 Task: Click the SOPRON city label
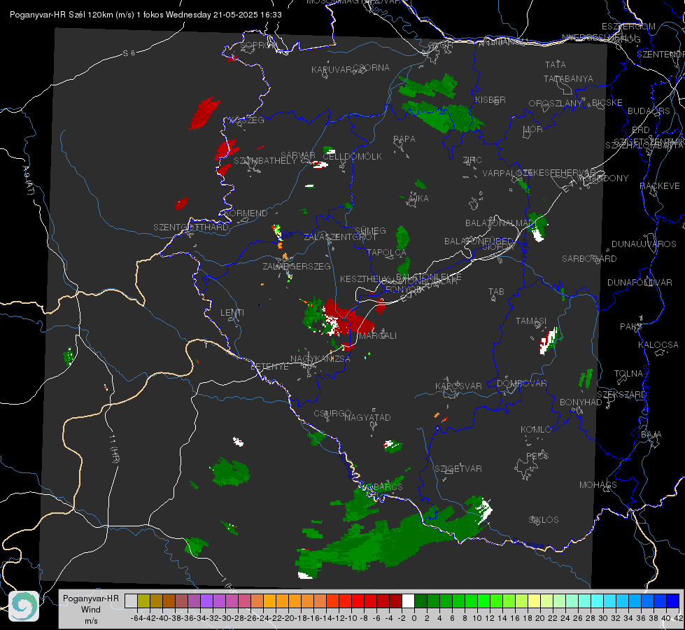tap(259, 45)
